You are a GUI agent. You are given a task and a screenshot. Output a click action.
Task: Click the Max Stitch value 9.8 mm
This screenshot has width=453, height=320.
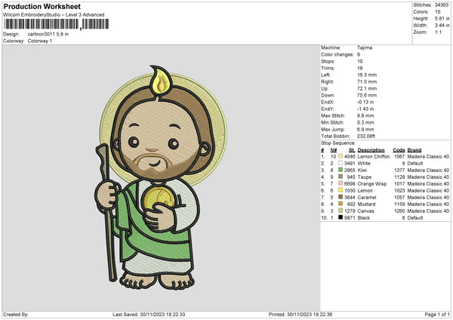tap(365, 115)
